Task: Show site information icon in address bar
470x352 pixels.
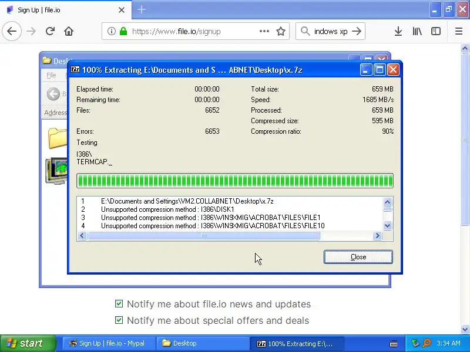Action: click(111, 31)
